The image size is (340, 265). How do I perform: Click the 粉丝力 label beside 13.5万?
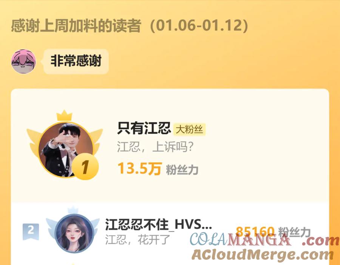tap(182, 170)
